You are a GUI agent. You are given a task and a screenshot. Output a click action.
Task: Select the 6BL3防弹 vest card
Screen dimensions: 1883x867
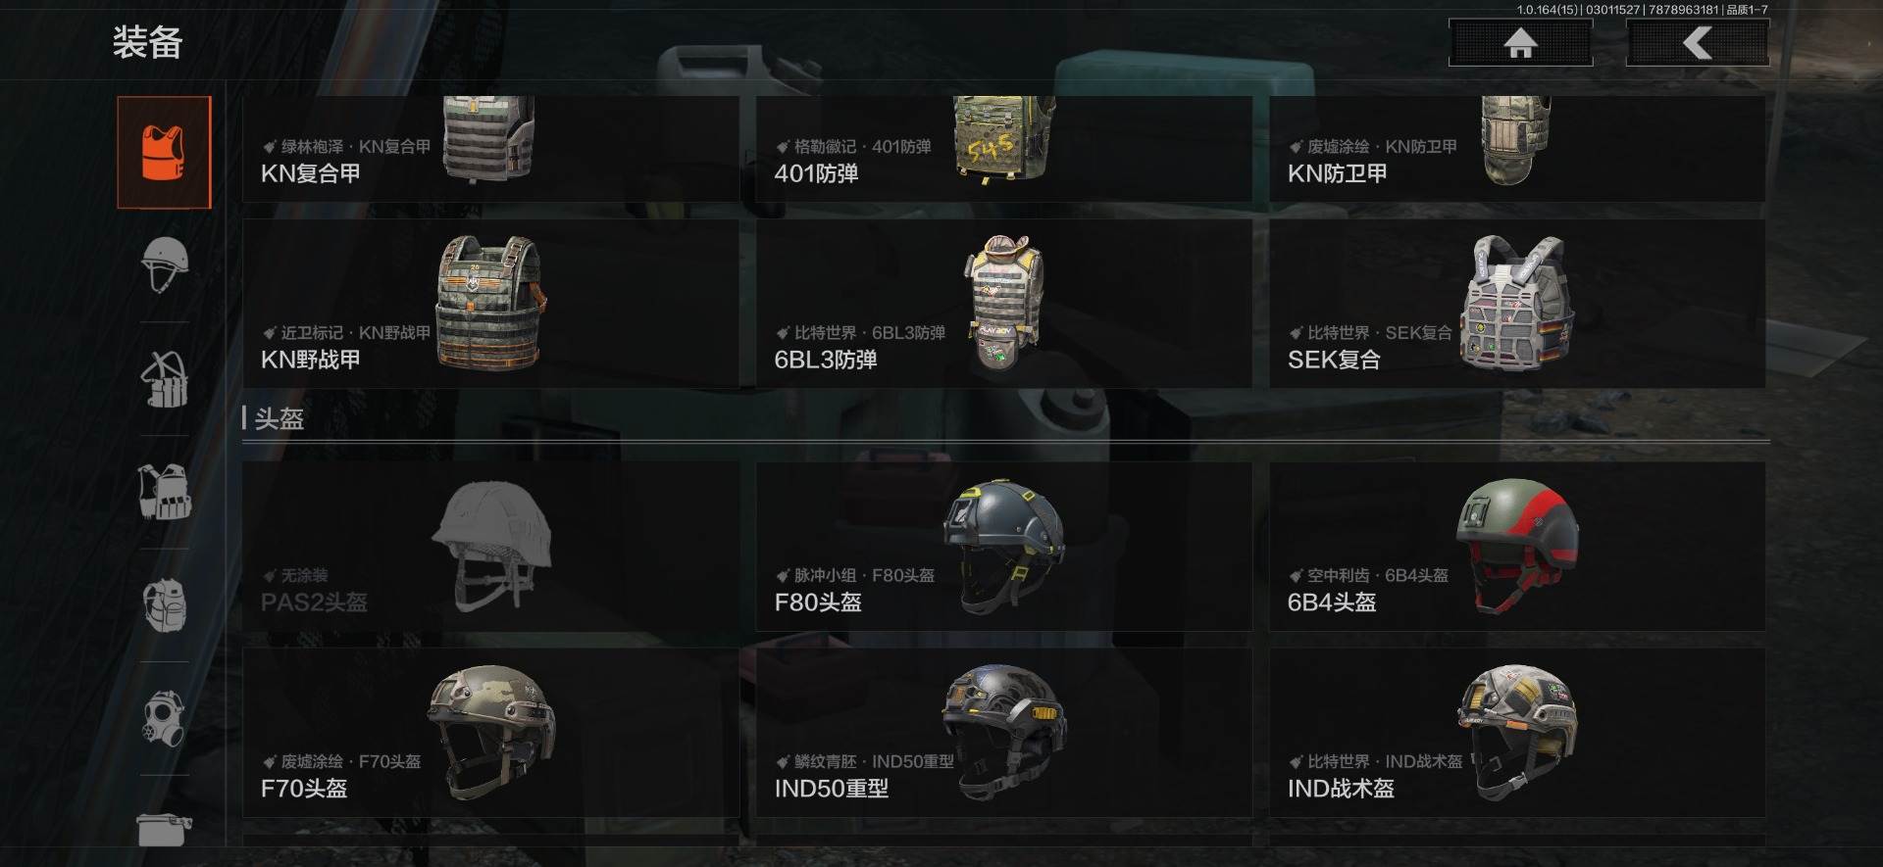coord(1003,304)
